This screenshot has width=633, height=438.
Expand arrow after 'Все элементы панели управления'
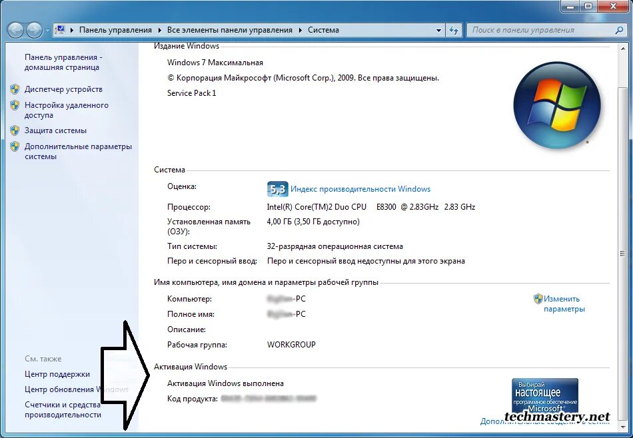[301, 30]
